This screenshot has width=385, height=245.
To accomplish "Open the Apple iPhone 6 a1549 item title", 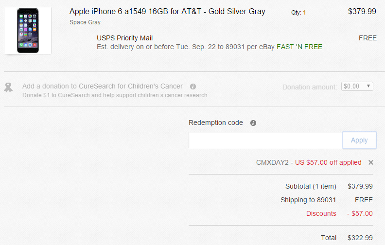I will 167,12.
